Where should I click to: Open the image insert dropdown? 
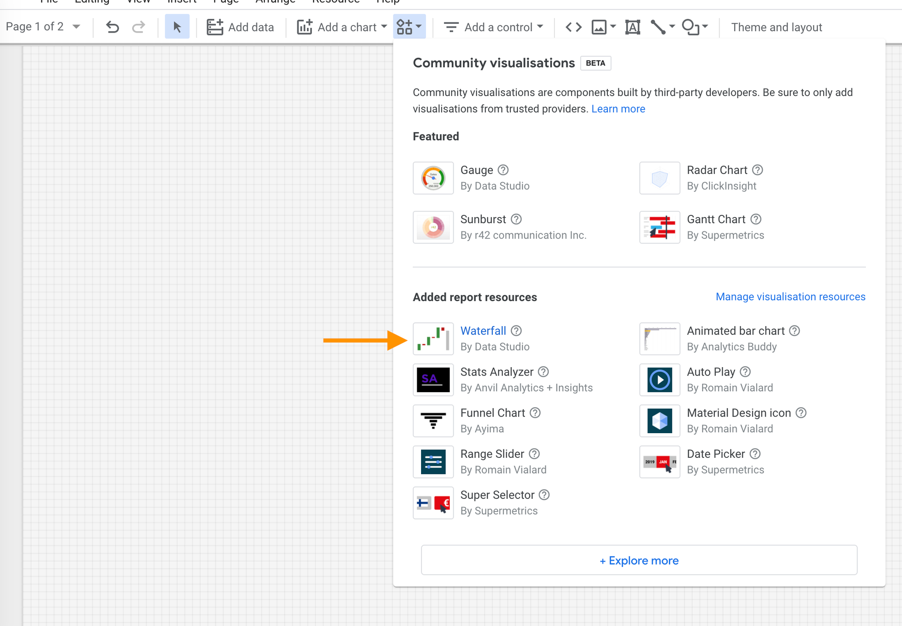(x=603, y=27)
